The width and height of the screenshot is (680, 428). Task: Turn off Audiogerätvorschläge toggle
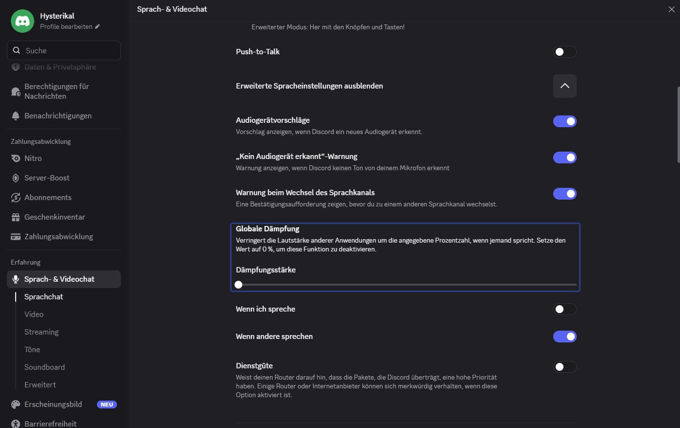tap(565, 121)
